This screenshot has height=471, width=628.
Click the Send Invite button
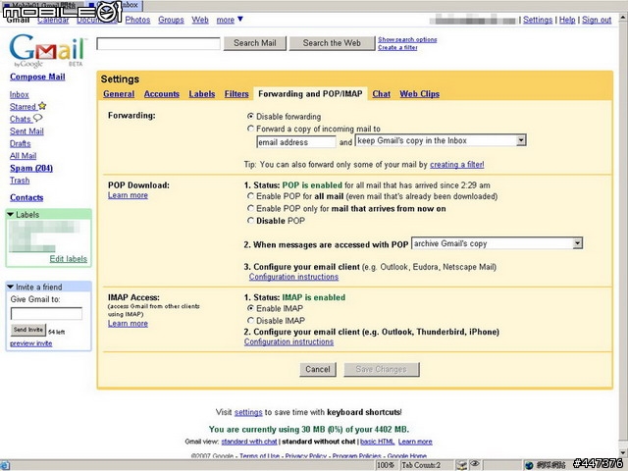coord(28,330)
